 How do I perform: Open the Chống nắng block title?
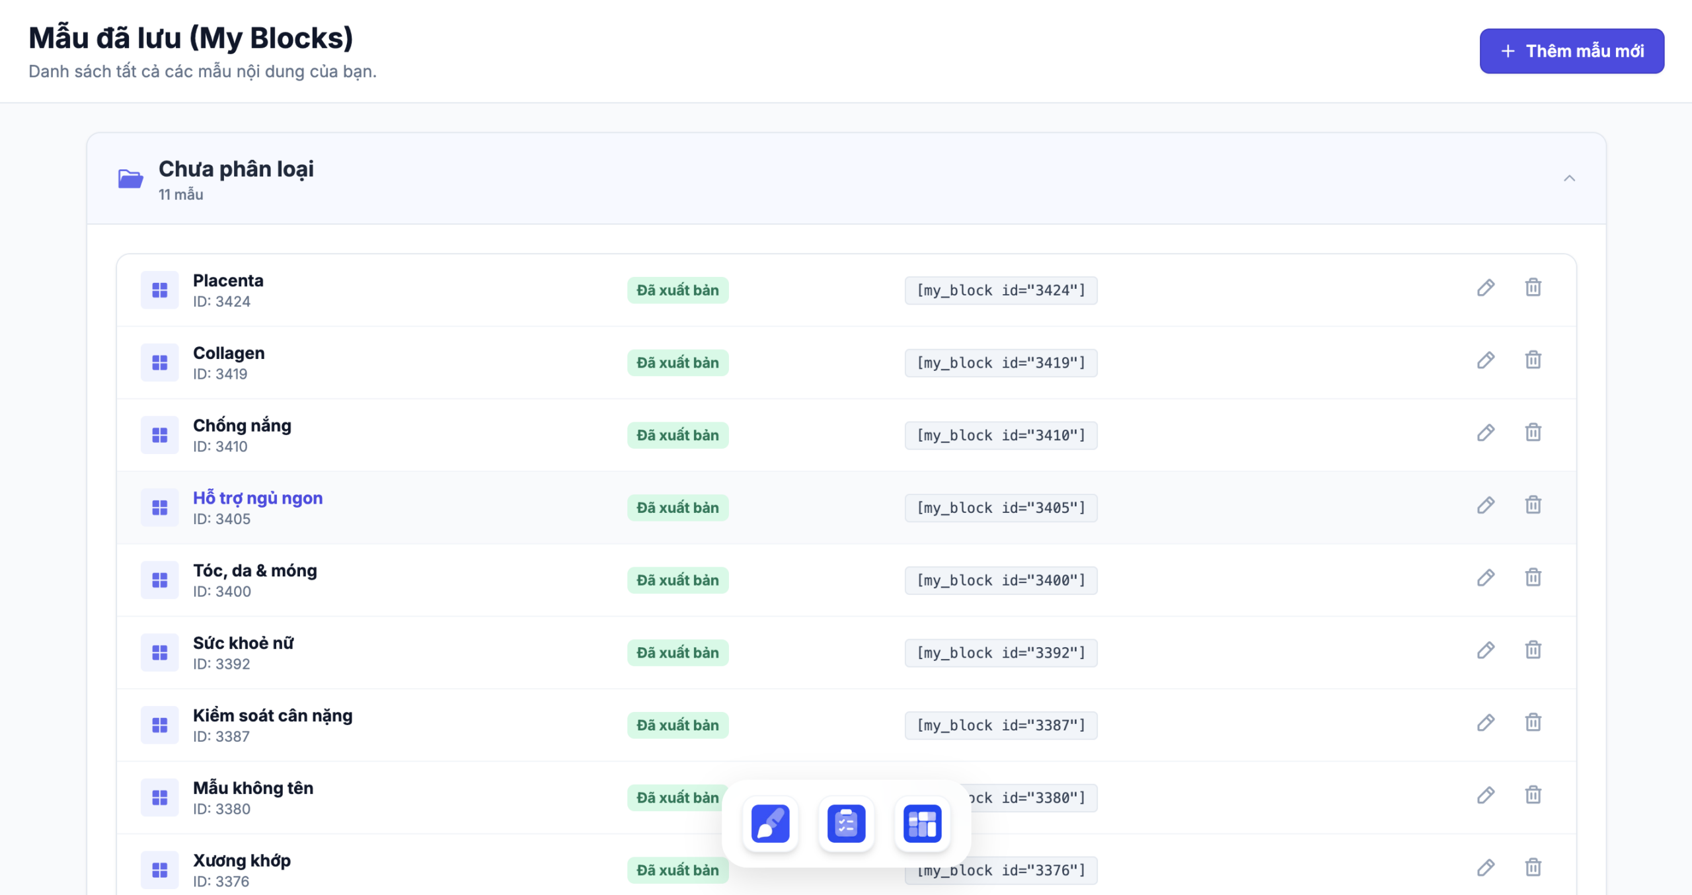point(242,426)
